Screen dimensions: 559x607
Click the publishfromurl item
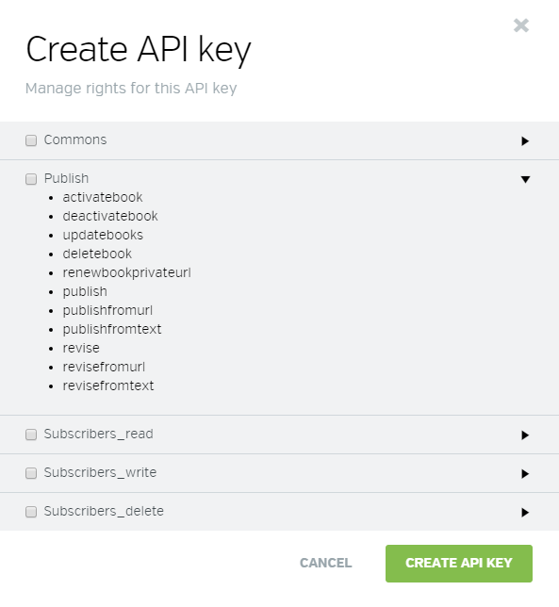pos(107,310)
